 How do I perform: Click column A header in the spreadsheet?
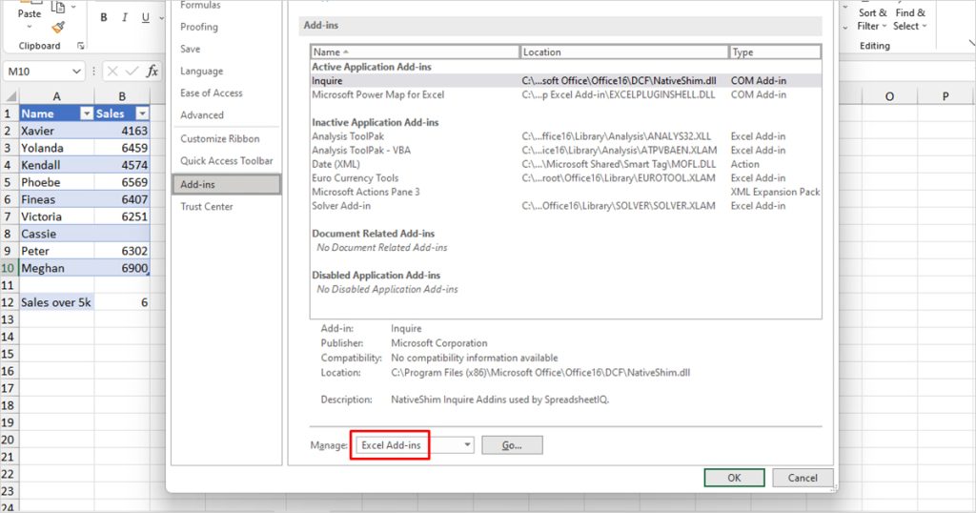(56, 96)
